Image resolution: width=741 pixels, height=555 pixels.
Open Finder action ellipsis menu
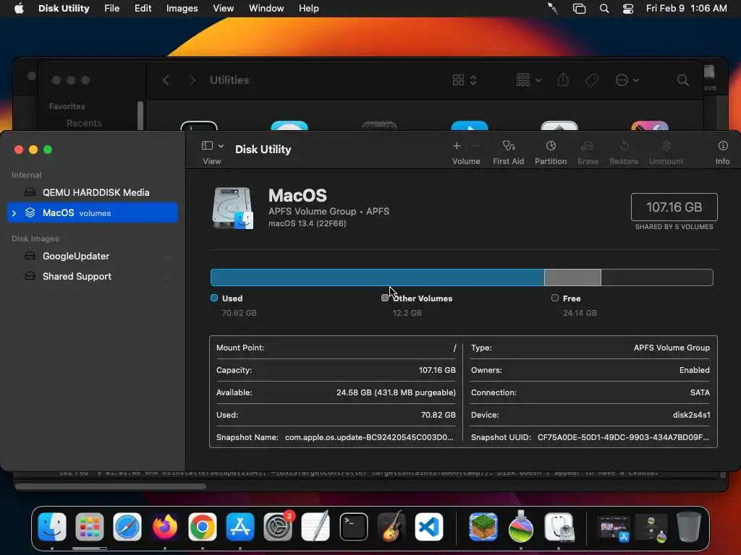pyautogui.click(x=627, y=80)
